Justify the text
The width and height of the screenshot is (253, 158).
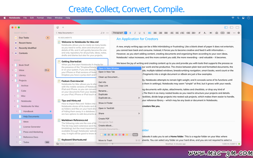[166, 33]
